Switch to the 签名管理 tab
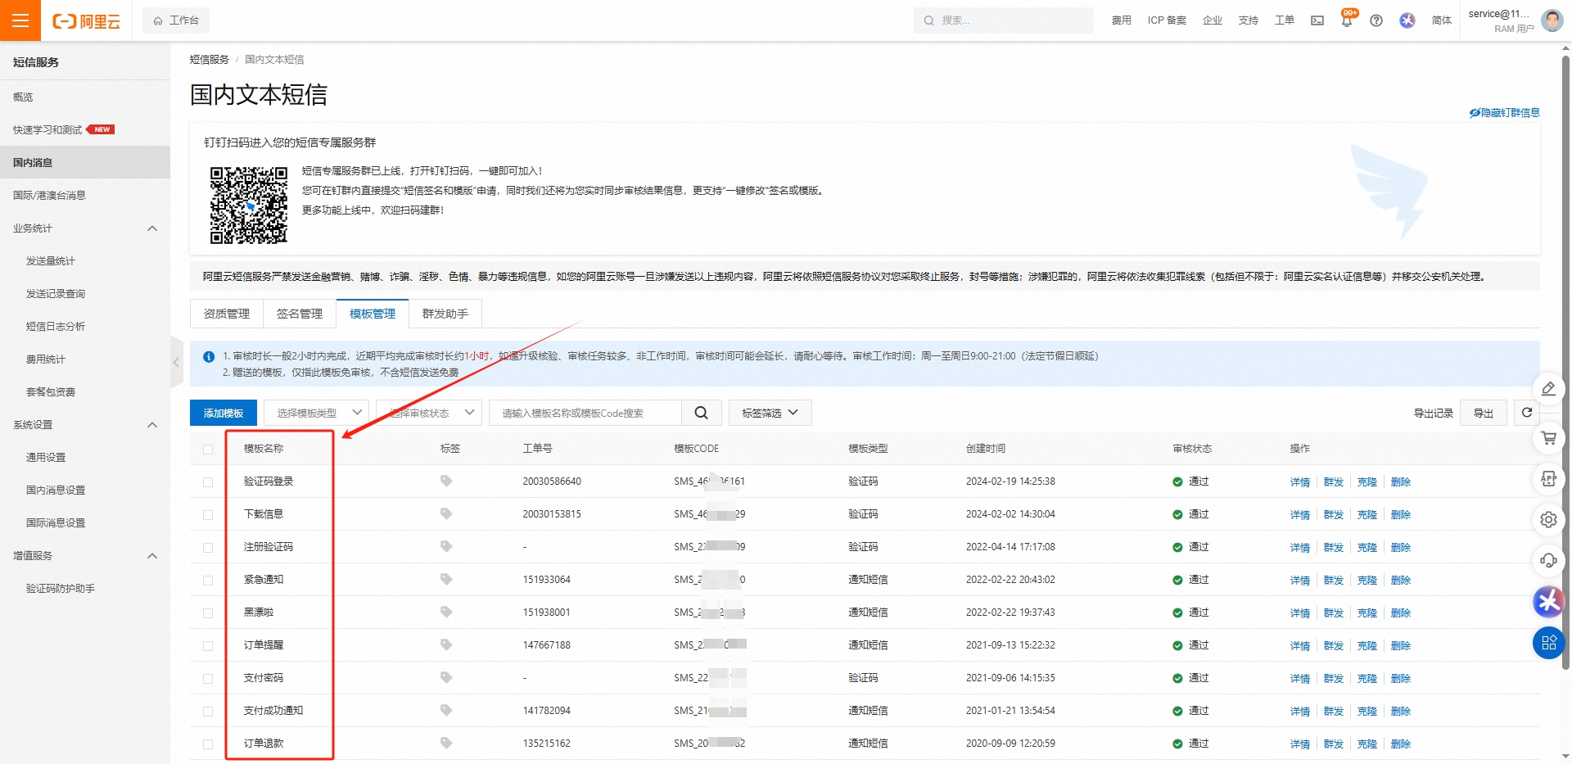Viewport: 1572px width, 764px height. (299, 314)
